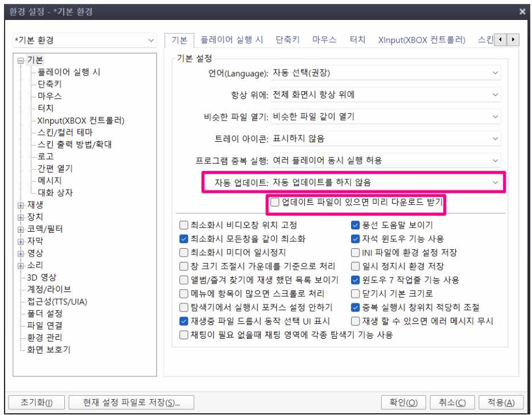Toggle INI 파일에 환경 설정 저장 checkbox
Screen dimensions: 532x415
(355, 252)
